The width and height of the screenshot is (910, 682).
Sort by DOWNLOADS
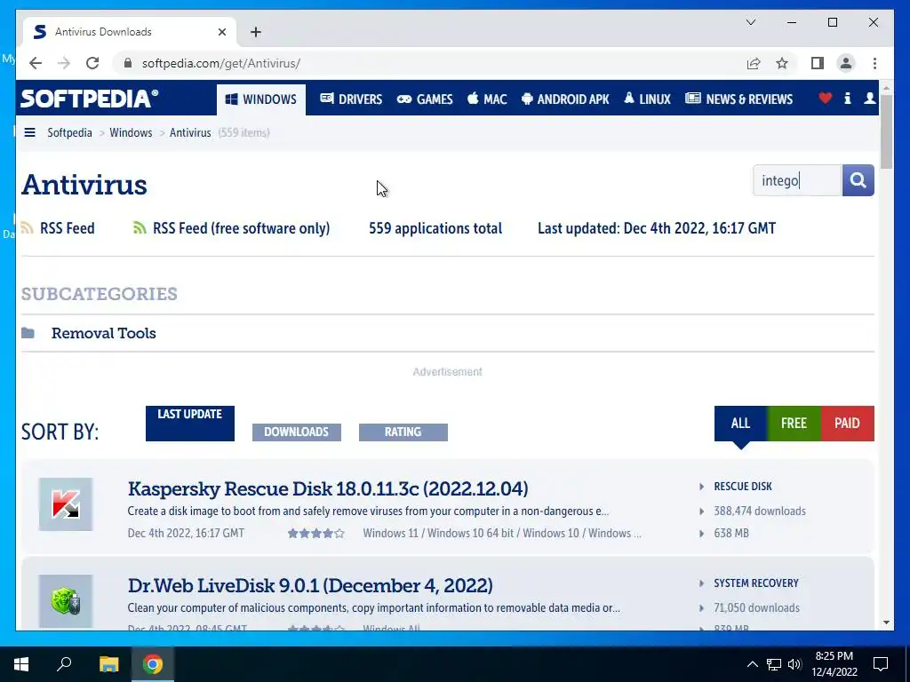tap(297, 432)
